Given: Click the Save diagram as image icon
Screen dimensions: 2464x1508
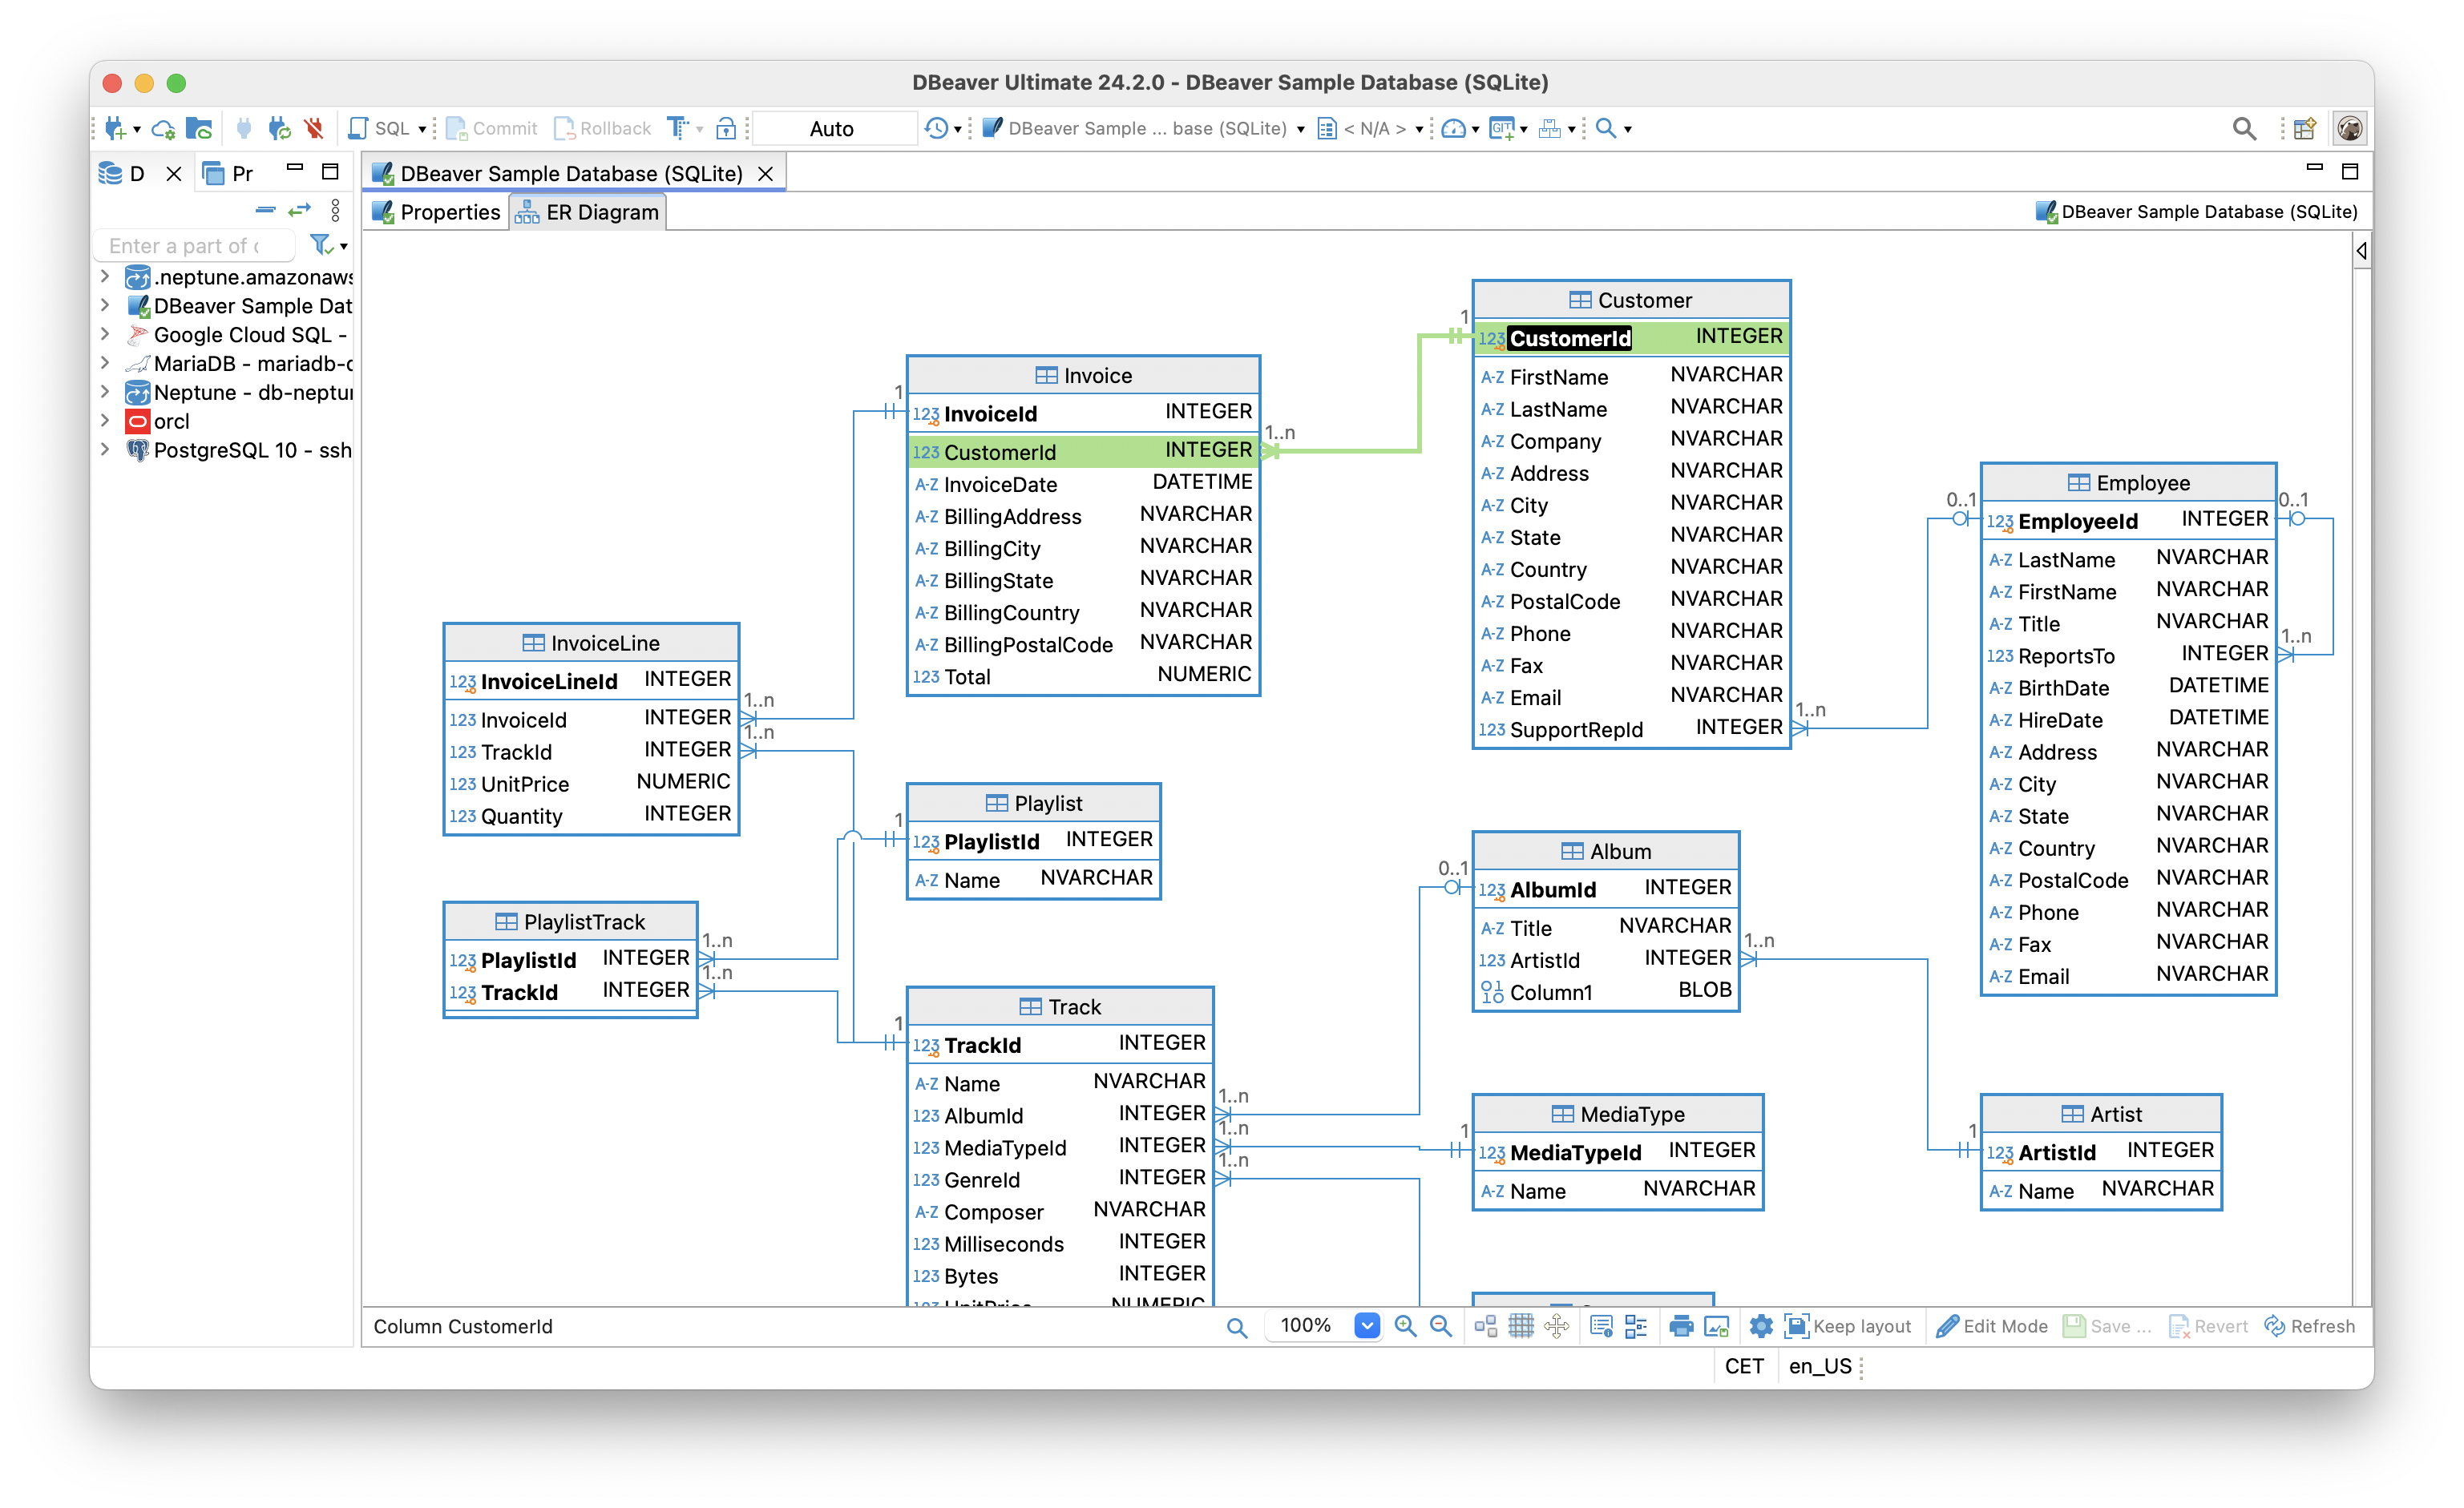Looking at the screenshot, I should (x=1717, y=1326).
